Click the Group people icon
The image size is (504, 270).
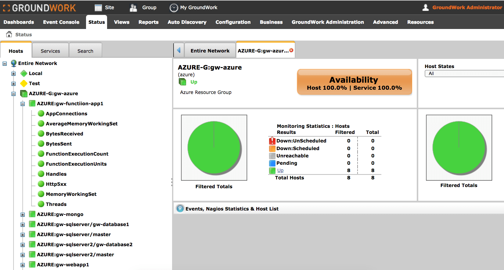[133, 8]
